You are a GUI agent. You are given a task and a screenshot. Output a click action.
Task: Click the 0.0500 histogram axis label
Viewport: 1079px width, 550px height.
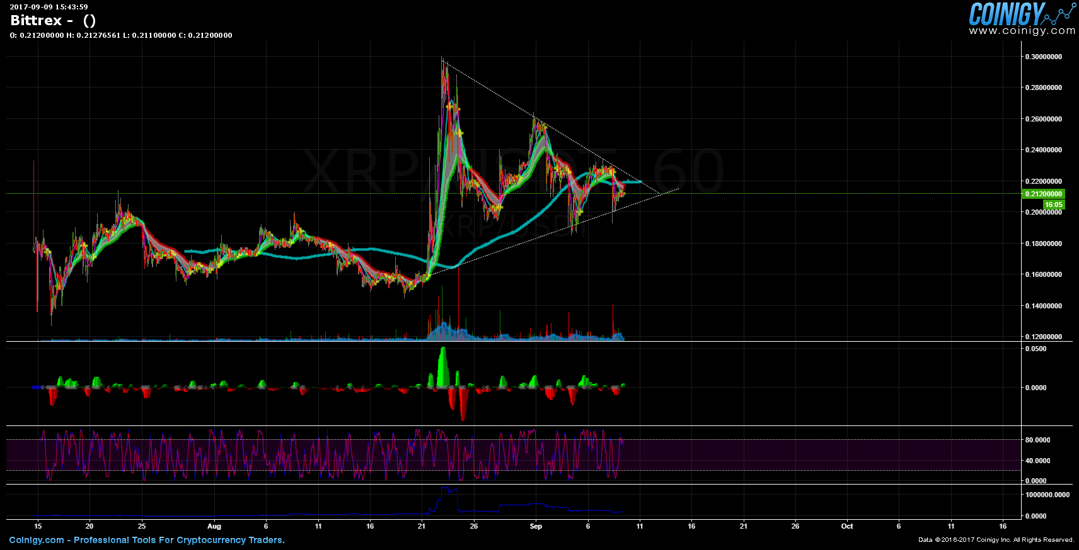pos(1036,349)
